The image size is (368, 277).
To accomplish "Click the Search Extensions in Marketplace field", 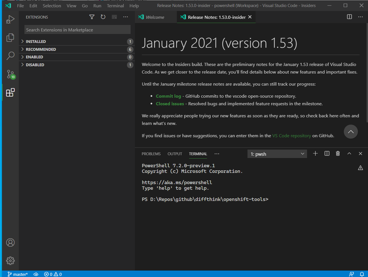I will 77,29.
